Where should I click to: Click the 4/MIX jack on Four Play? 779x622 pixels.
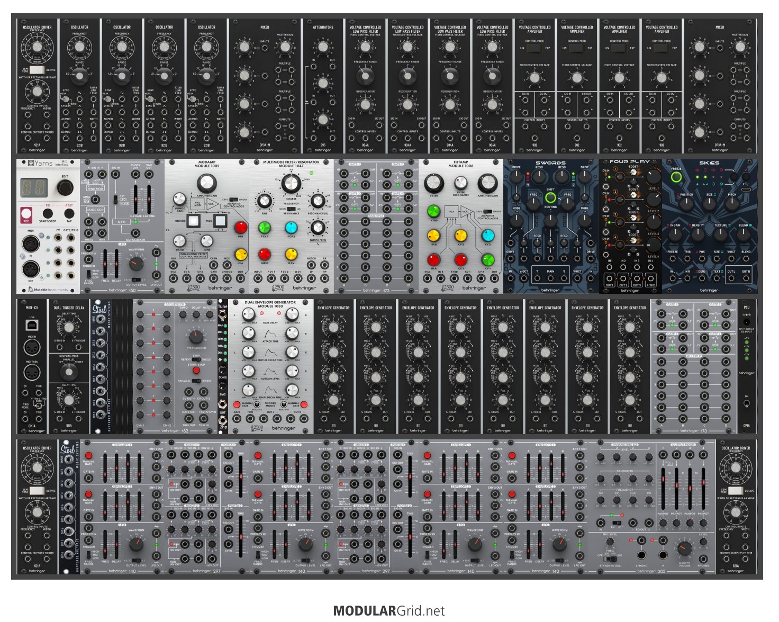[650, 278]
